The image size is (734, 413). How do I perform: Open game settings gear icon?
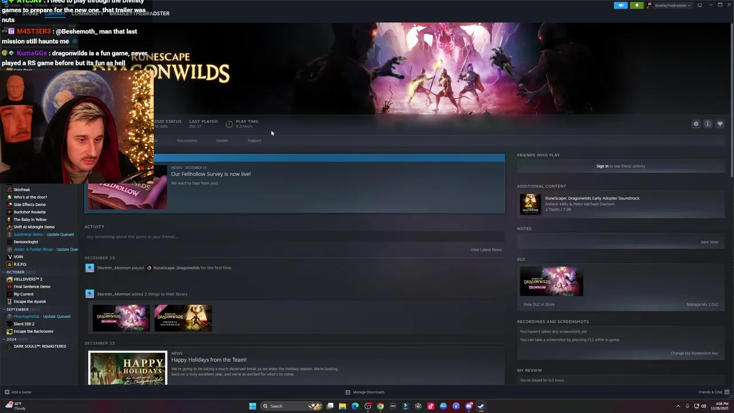696,124
